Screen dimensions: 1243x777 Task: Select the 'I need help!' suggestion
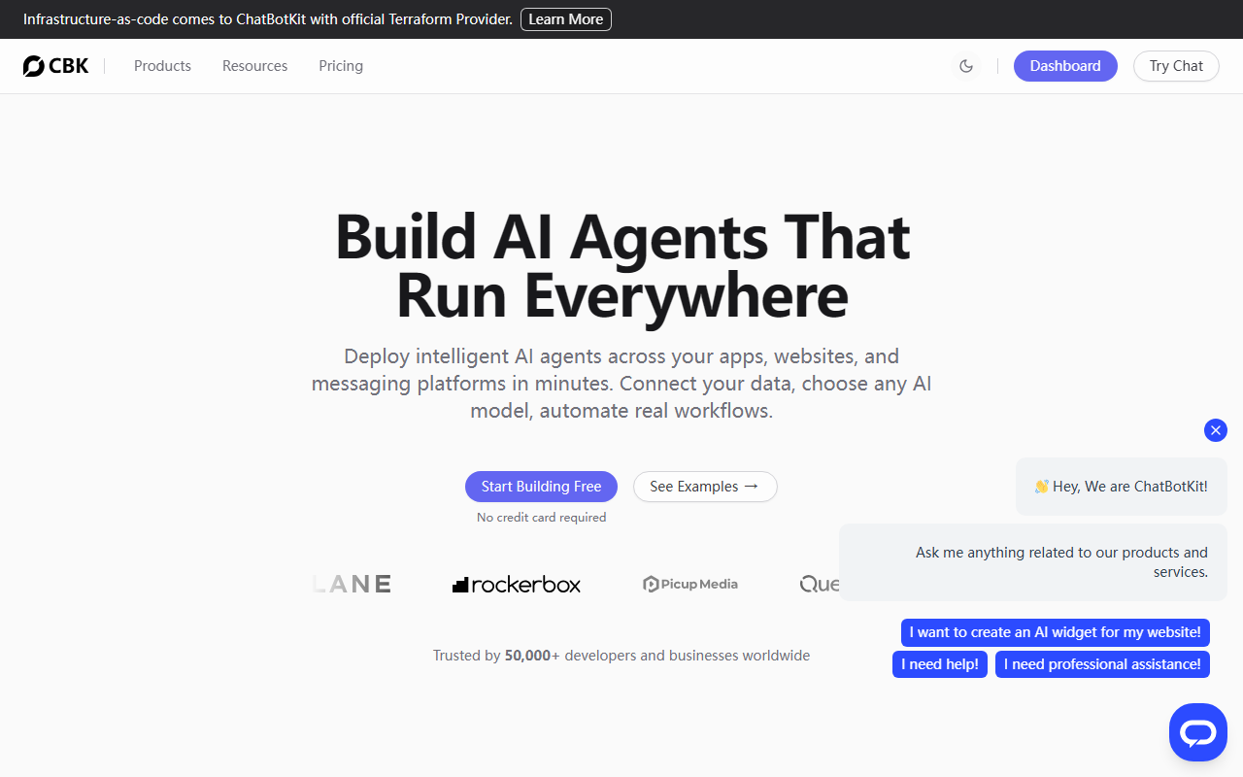coord(941,664)
